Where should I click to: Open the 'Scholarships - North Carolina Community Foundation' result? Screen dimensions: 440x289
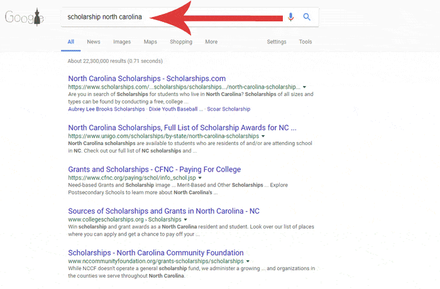coord(156,253)
